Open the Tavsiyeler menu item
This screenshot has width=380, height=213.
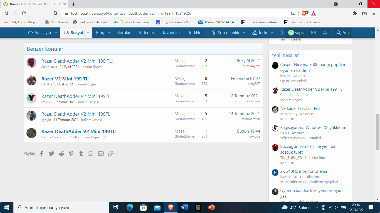(x=171, y=32)
